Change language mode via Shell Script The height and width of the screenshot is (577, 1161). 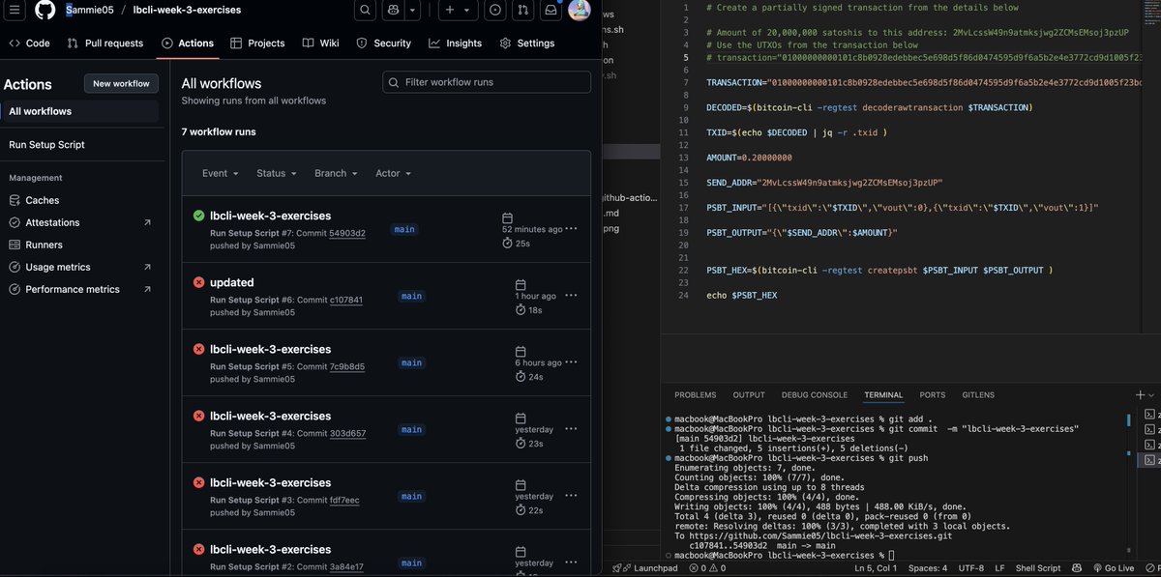(1038, 568)
